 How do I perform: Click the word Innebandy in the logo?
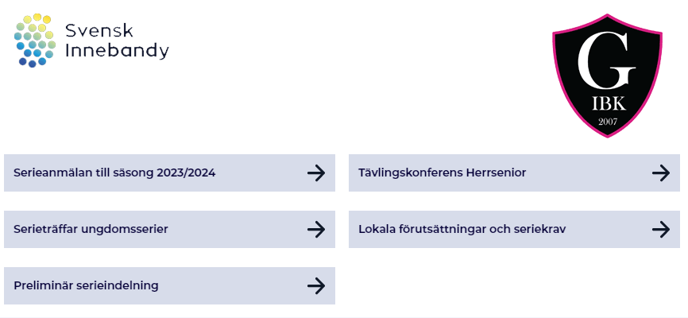coord(117,51)
